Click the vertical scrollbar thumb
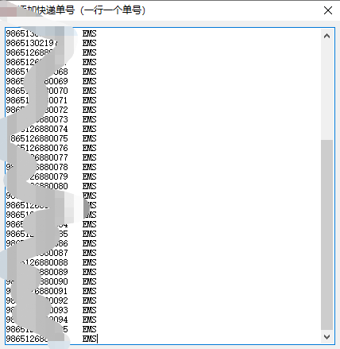This screenshot has width=340, height=349. pyautogui.click(x=326, y=235)
